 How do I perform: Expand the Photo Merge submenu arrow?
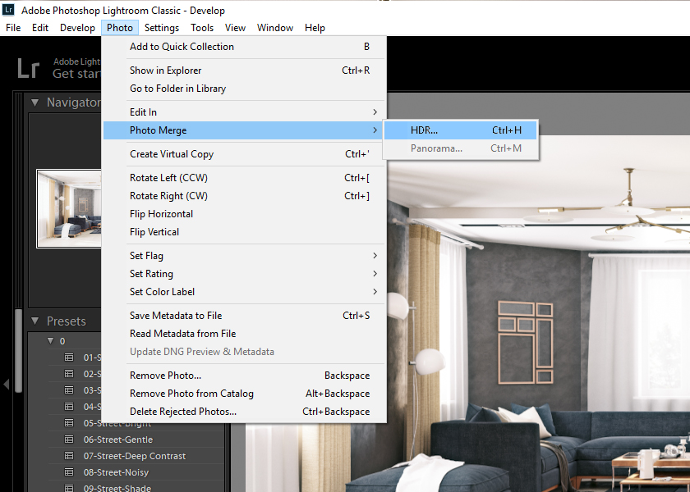click(x=375, y=130)
